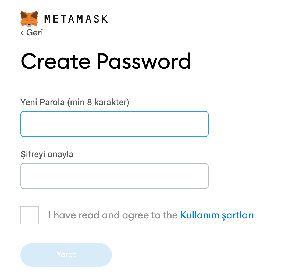Return to the previous step via Geri
The height and width of the screenshot is (278, 307).
(x=32, y=32)
